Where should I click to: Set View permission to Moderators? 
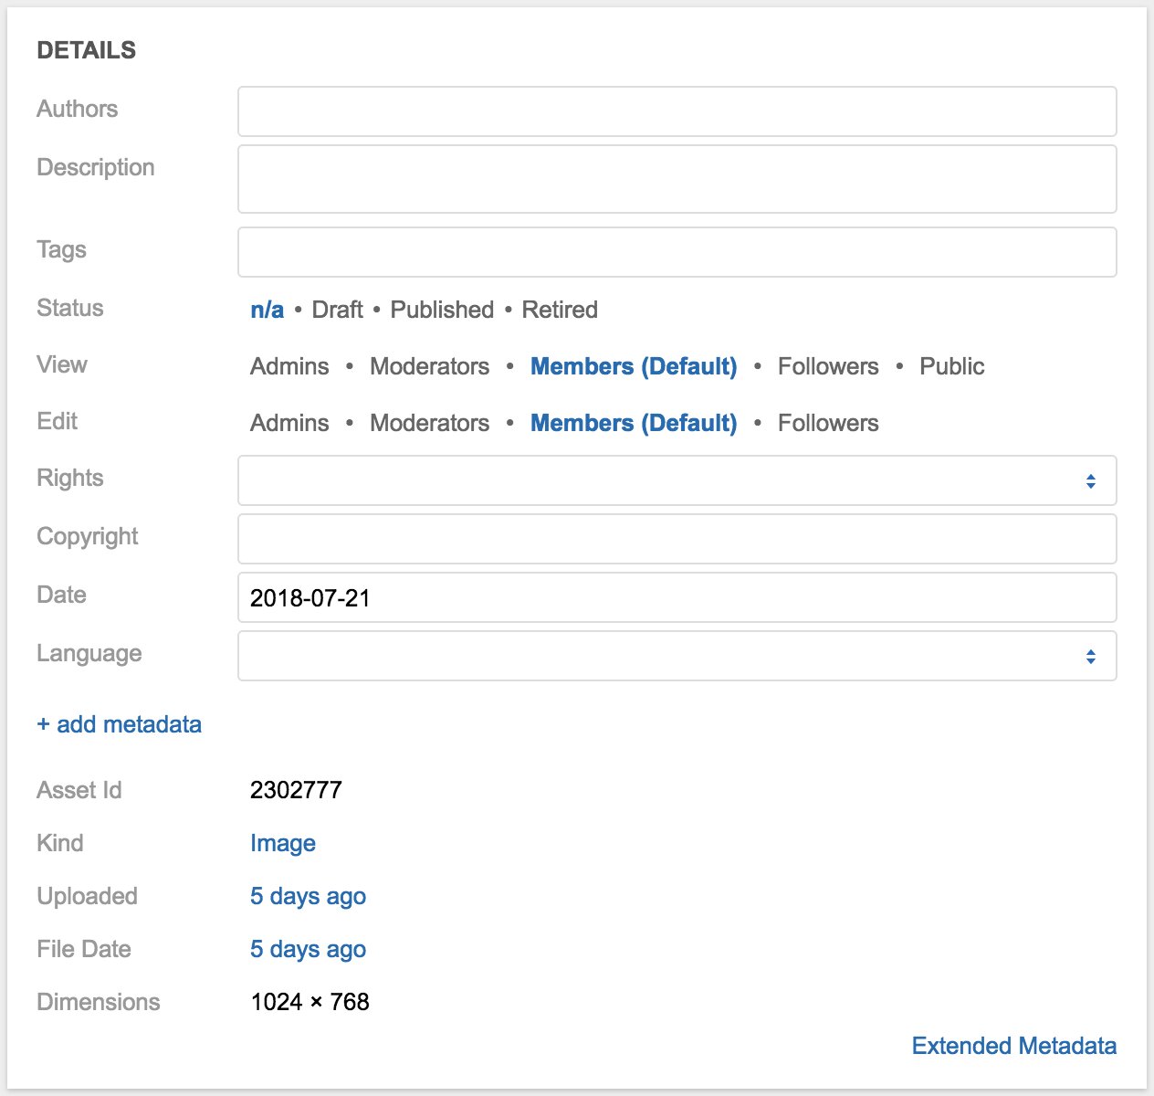[429, 366]
